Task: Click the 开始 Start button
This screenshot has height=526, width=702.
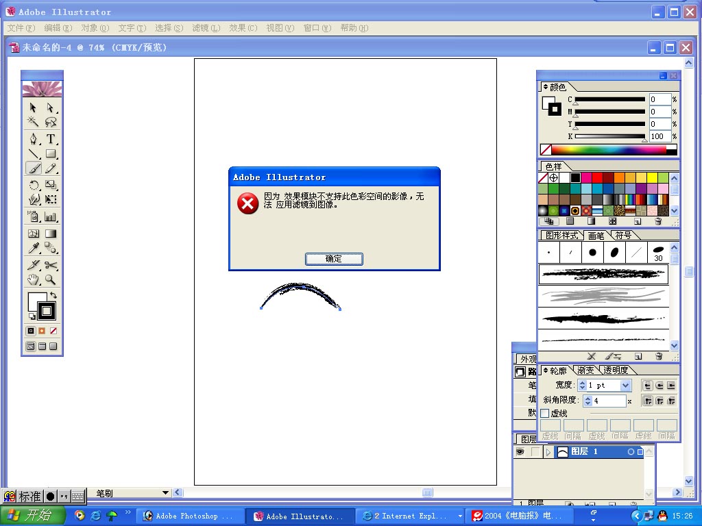Action: [x=32, y=516]
